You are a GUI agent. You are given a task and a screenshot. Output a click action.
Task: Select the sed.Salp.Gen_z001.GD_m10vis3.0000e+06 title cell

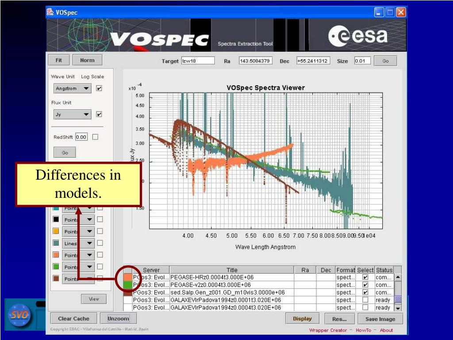click(x=232, y=292)
